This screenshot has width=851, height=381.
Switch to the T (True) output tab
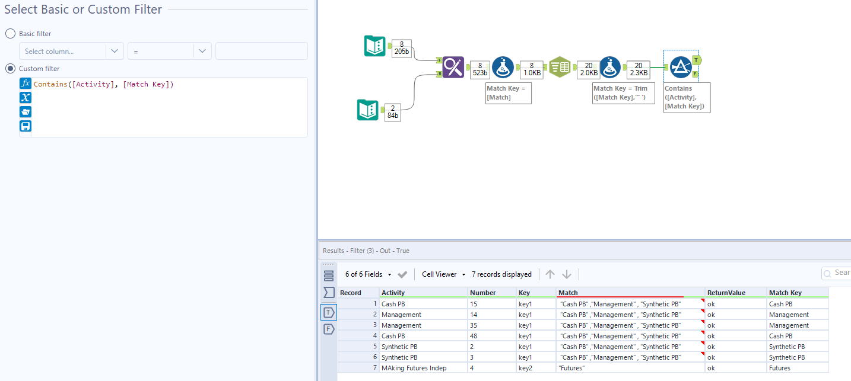coord(329,312)
